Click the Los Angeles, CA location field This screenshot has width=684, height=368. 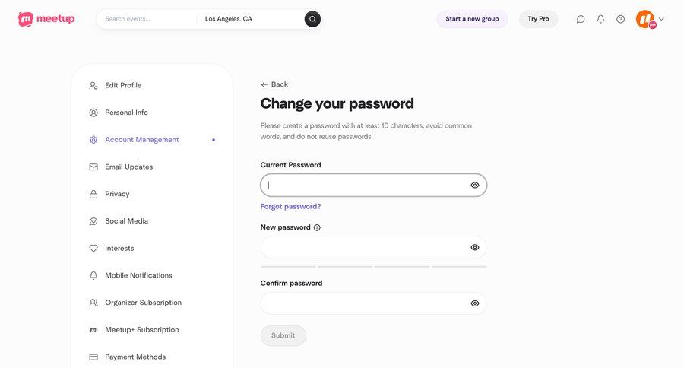(x=249, y=19)
